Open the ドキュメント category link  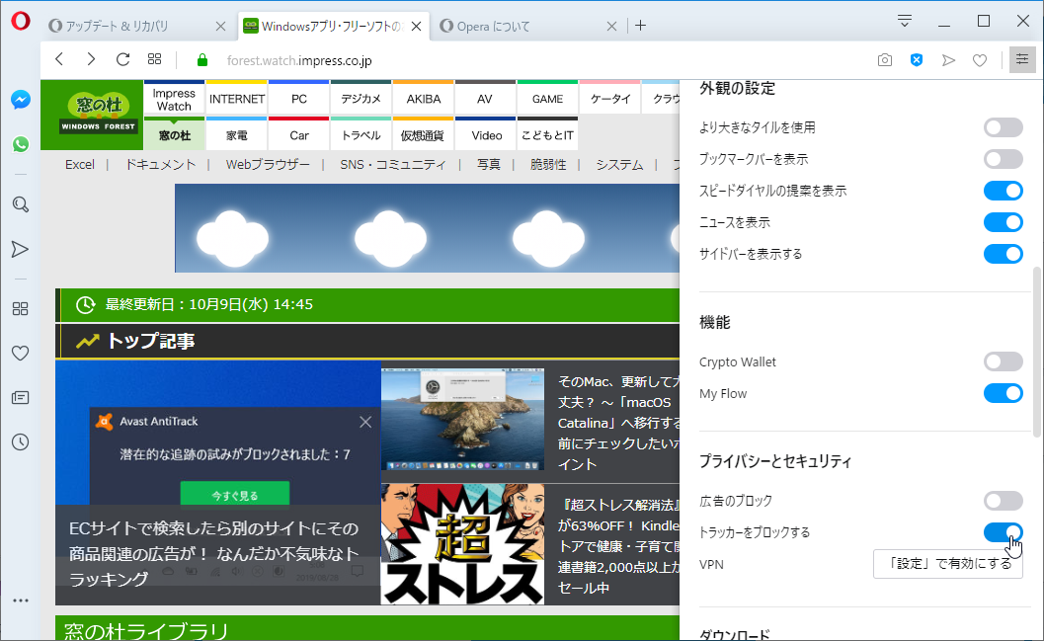160,164
